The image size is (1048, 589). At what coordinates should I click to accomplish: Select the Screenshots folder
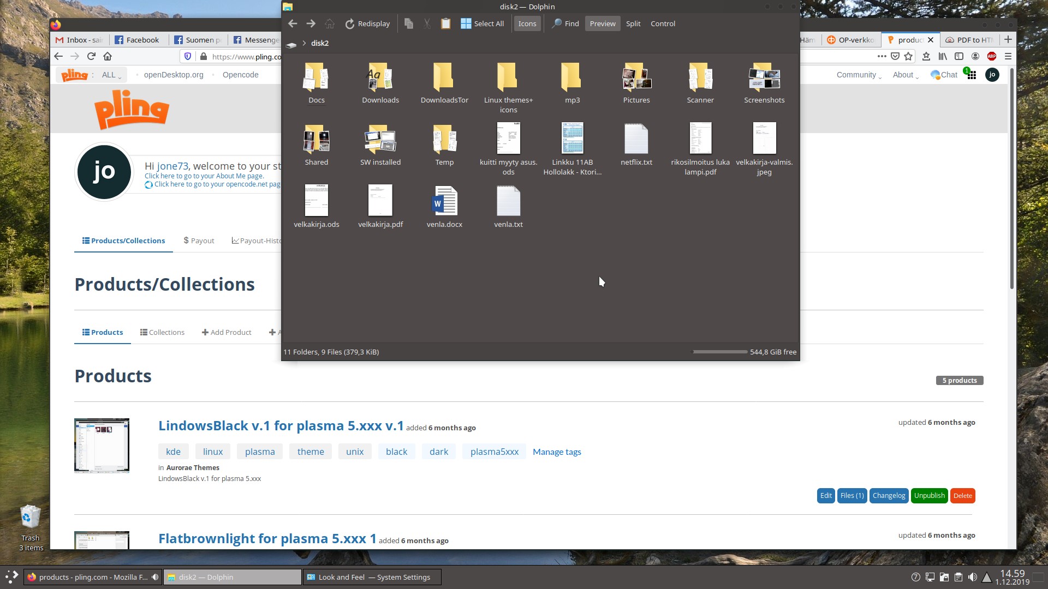(764, 83)
